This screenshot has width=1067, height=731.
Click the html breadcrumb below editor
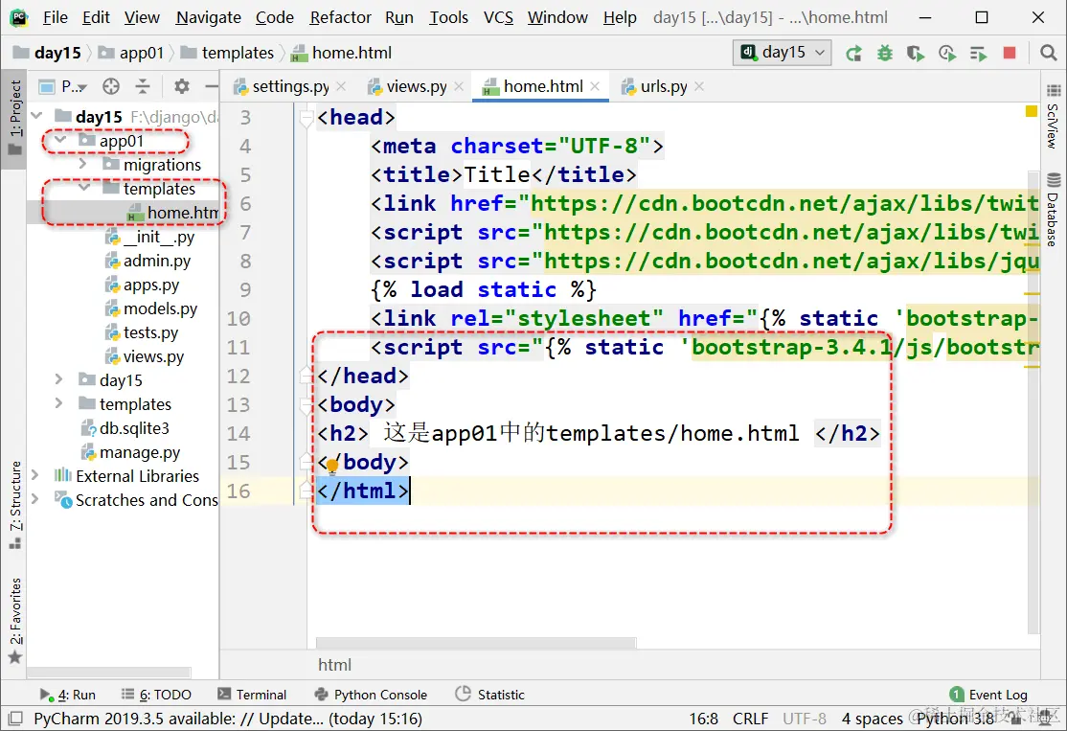click(335, 664)
